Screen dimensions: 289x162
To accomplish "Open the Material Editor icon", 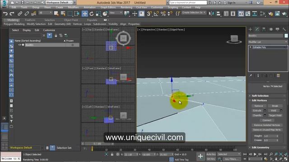I will 263,13.
